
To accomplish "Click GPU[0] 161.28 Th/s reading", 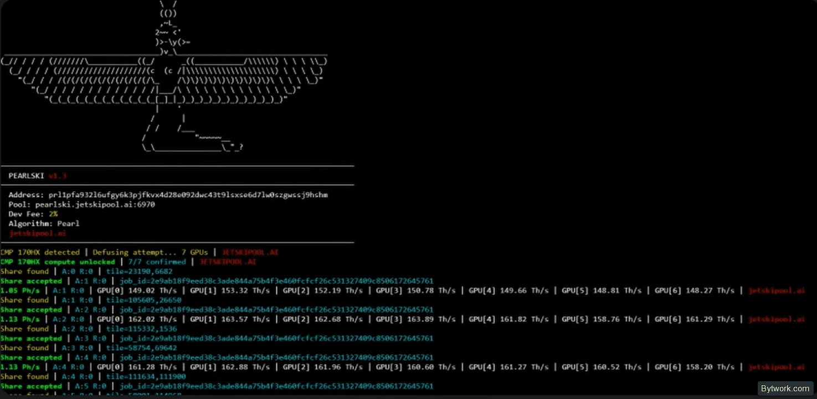I will click(x=137, y=367).
